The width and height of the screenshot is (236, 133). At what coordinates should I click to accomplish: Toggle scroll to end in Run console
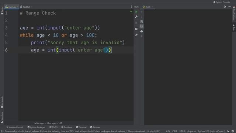pyautogui.click(x=142, y=26)
